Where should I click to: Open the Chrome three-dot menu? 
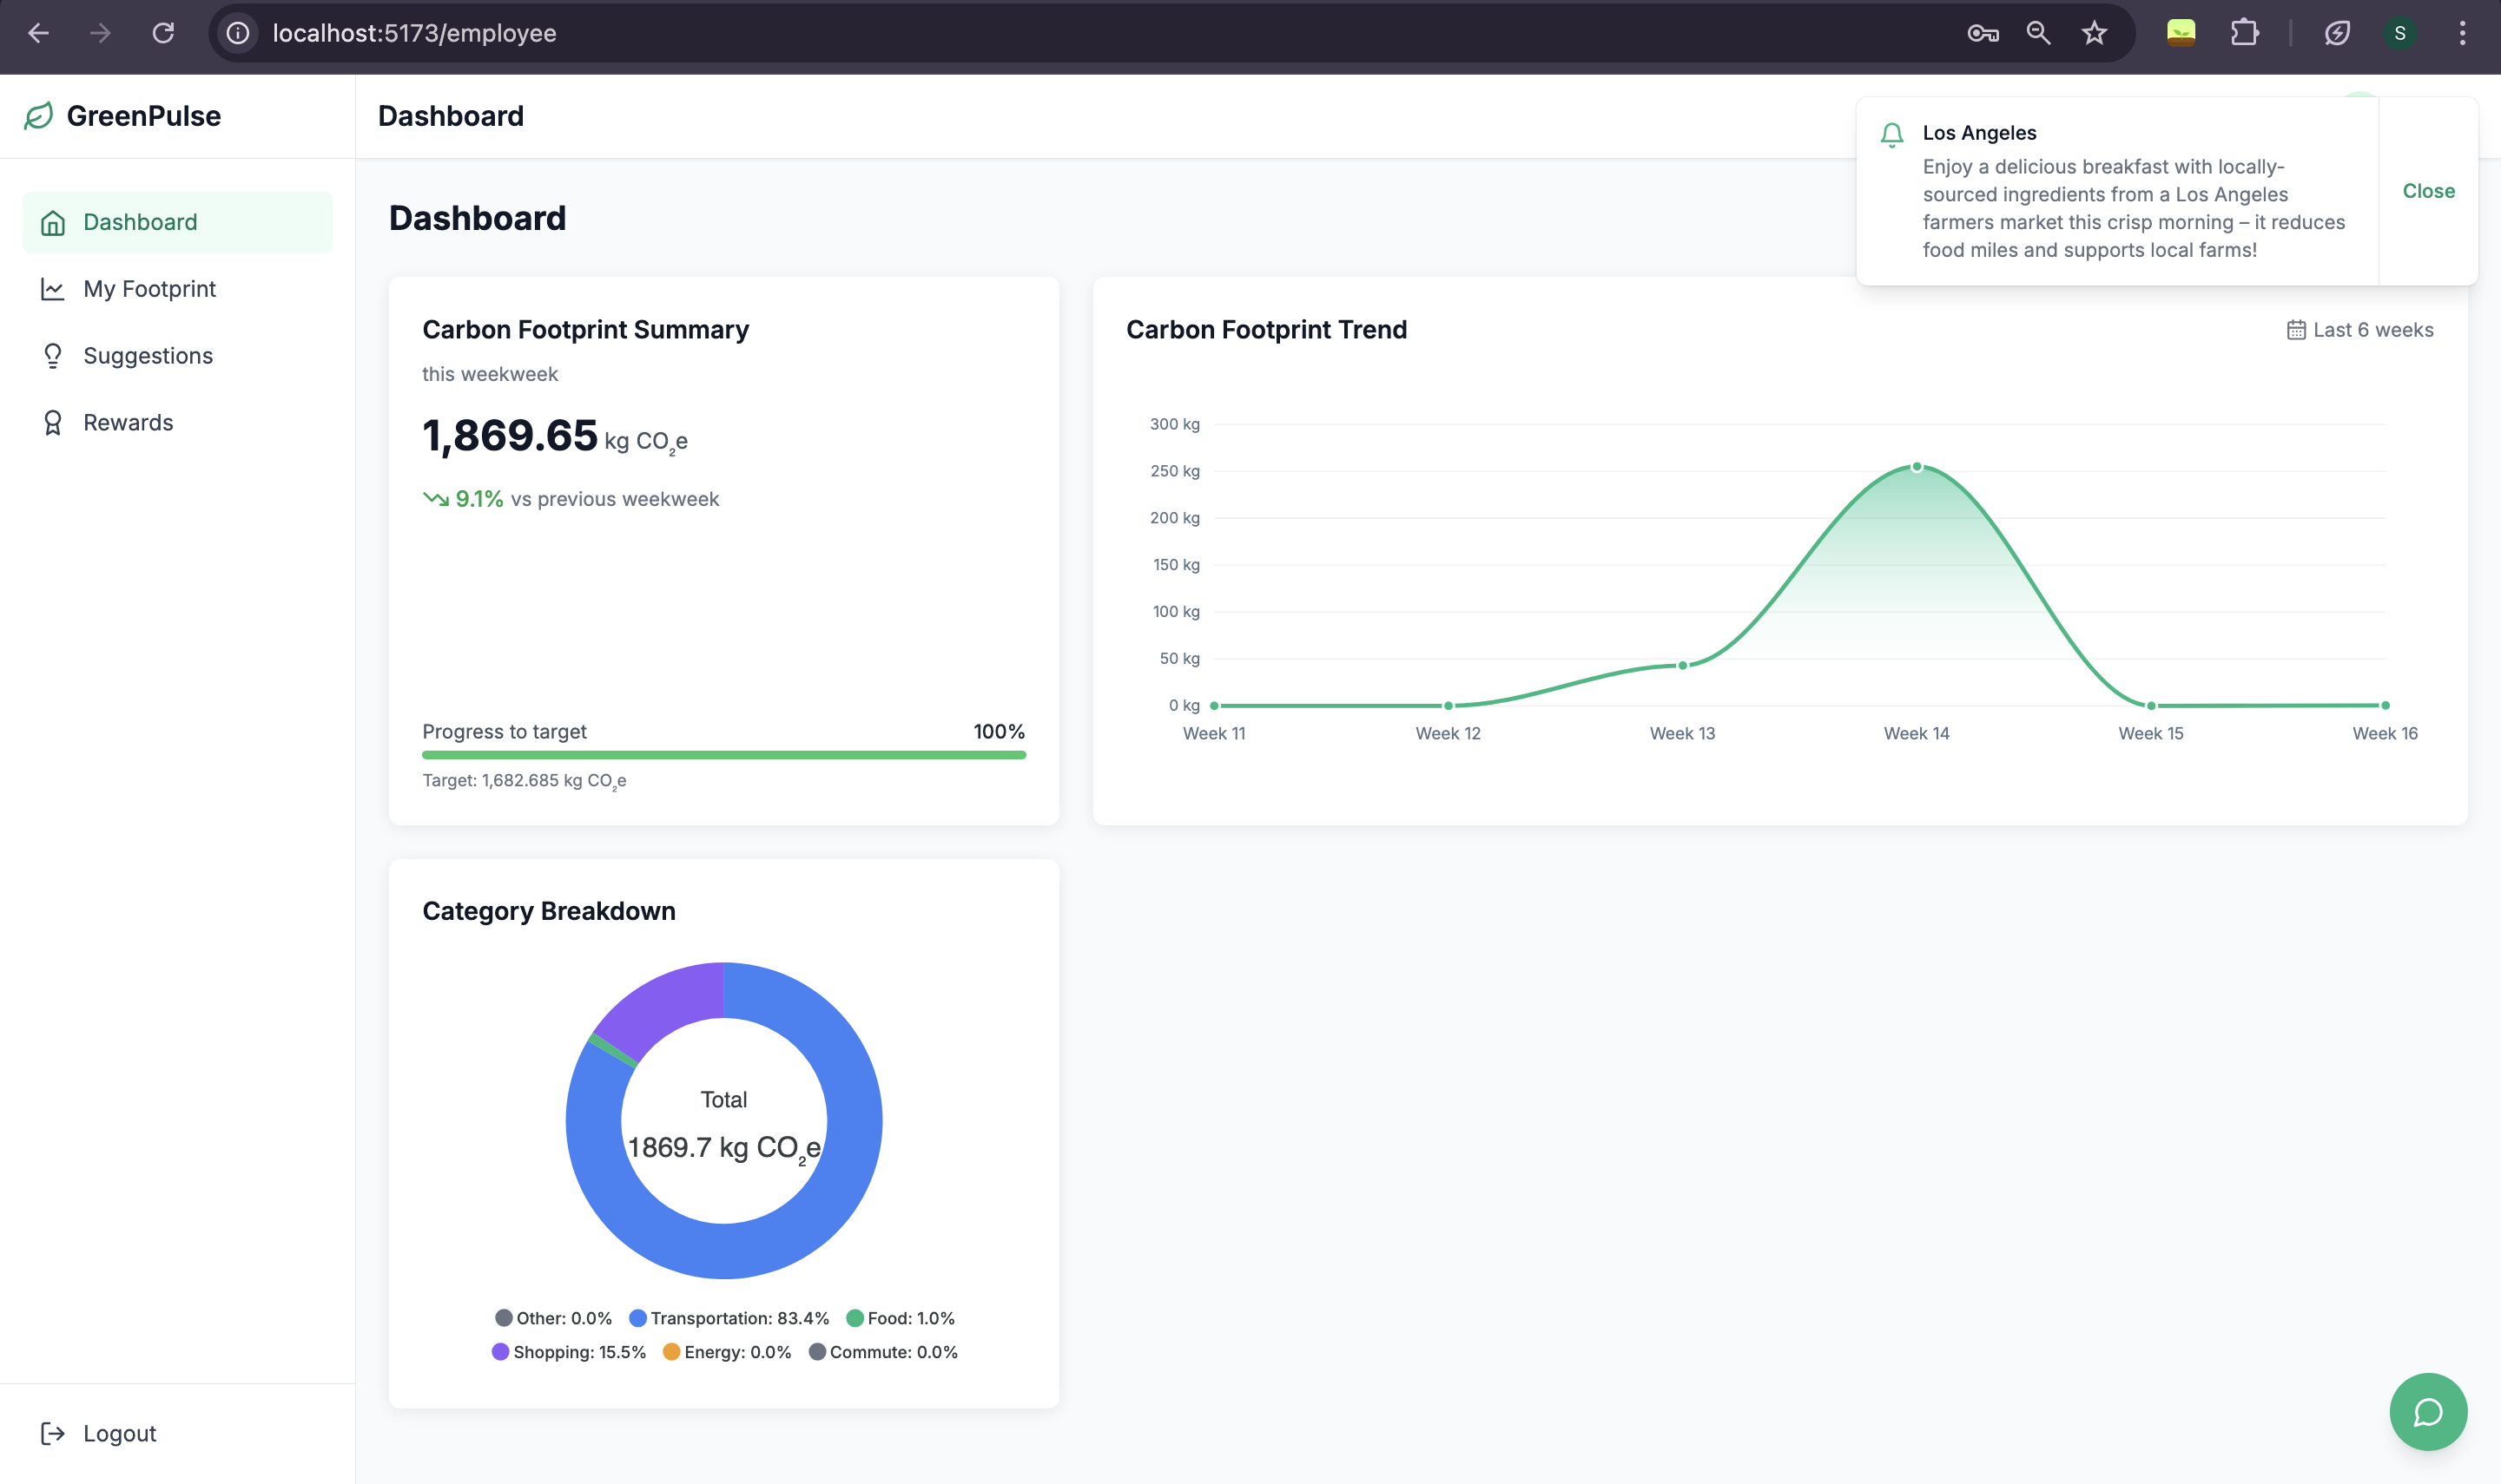coord(2462,33)
